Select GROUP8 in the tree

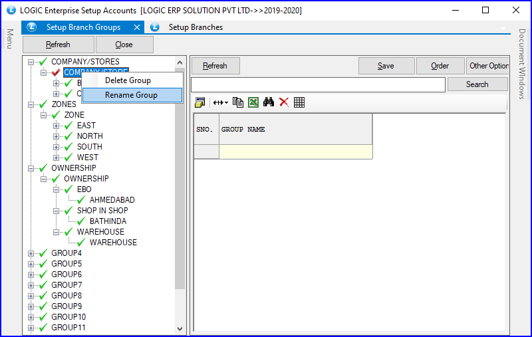click(66, 296)
